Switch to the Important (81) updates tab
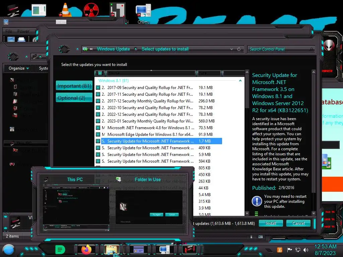This screenshot has height=257, width=343. (x=74, y=86)
